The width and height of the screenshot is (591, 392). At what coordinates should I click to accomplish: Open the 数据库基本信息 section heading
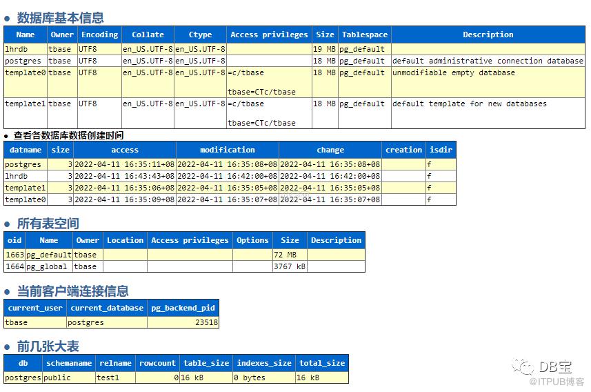coord(61,18)
